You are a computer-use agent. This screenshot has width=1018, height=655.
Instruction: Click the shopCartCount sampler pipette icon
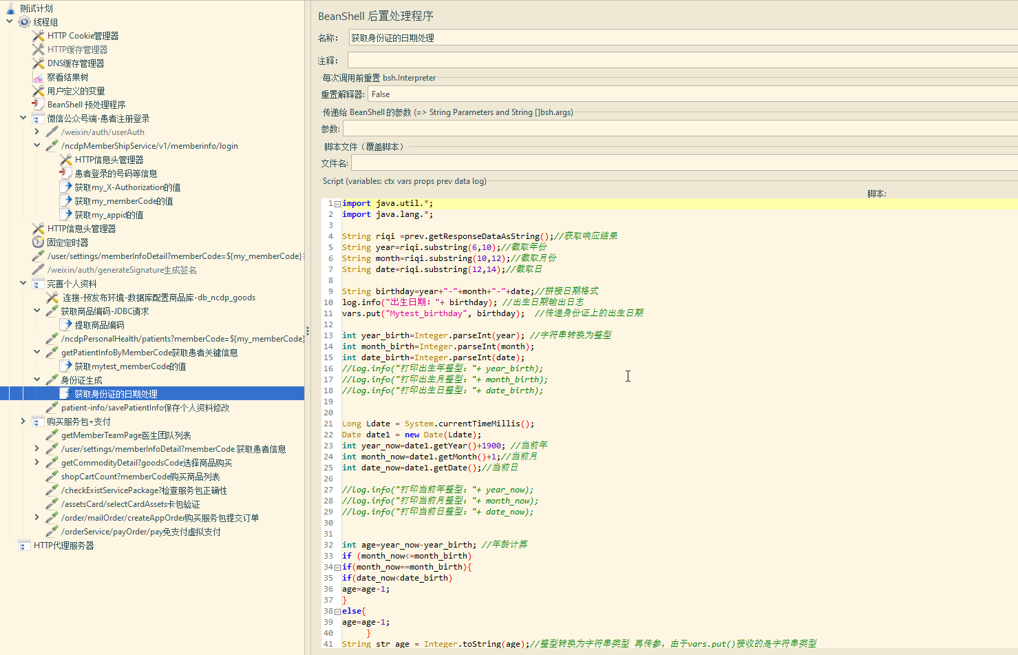tap(52, 477)
